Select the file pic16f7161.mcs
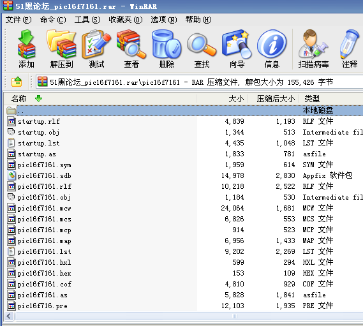Image resolution: width=363 pixels, height=326 pixels. pos(45,219)
